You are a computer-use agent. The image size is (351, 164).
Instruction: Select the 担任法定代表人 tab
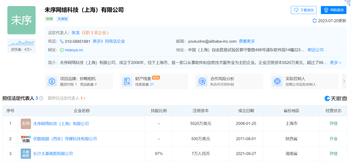20,98
